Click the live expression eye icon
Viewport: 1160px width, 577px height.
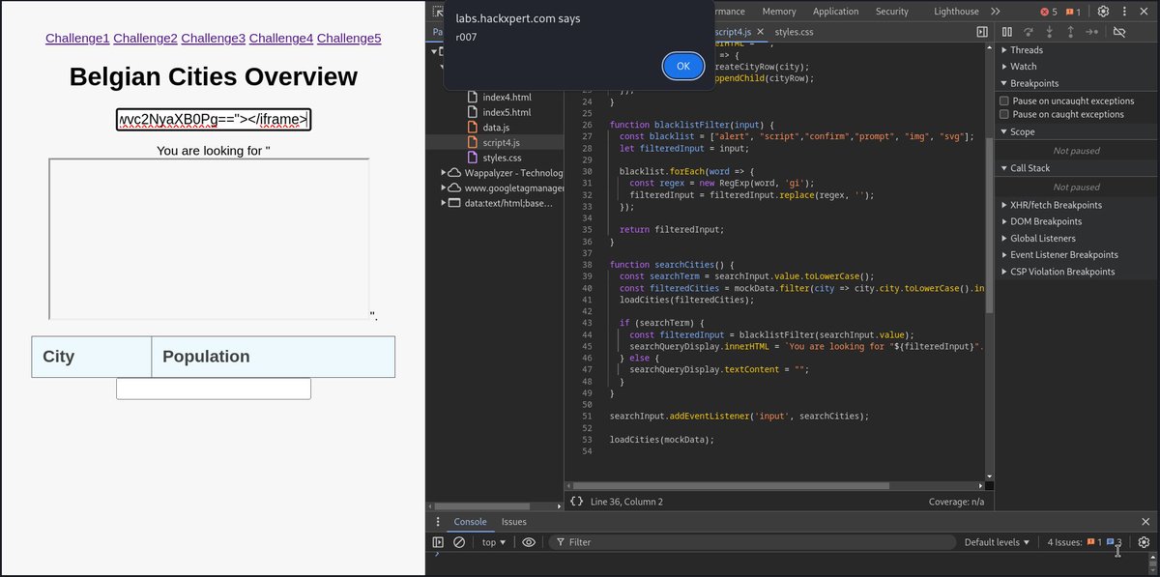(x=528, y=542)
